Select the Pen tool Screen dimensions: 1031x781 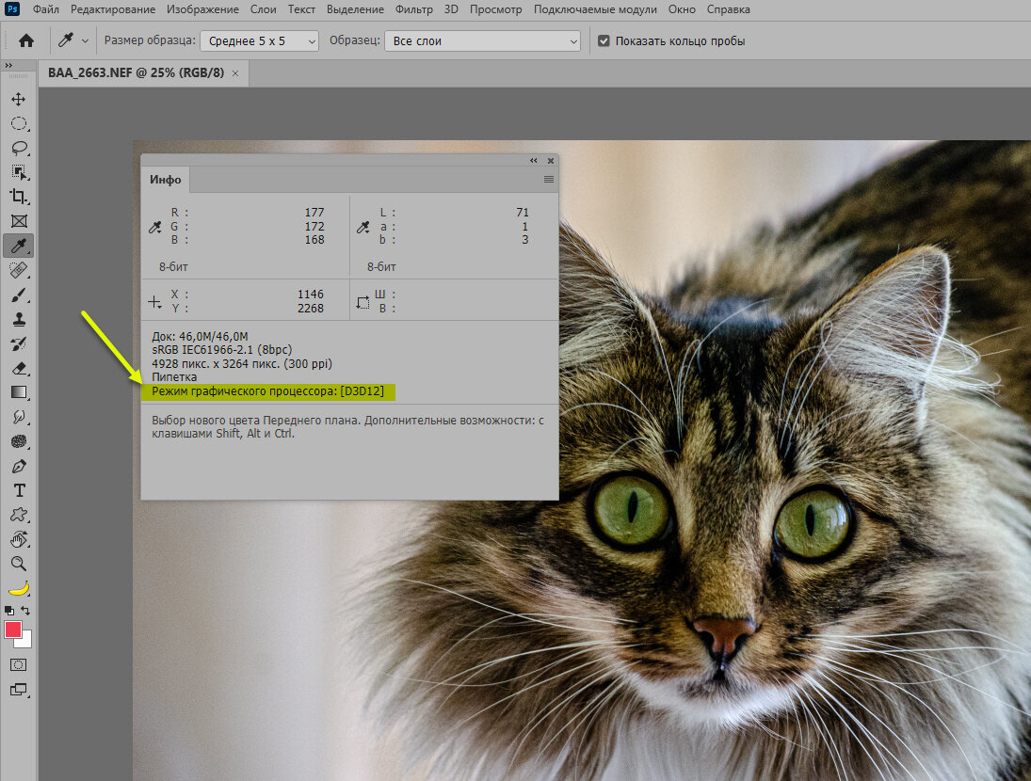19,467
